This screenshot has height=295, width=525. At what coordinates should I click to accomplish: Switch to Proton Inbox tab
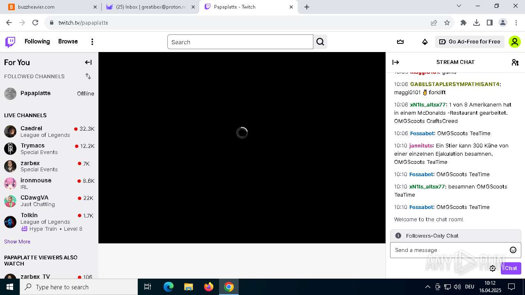pyautogui.click(x=150, y=7)
